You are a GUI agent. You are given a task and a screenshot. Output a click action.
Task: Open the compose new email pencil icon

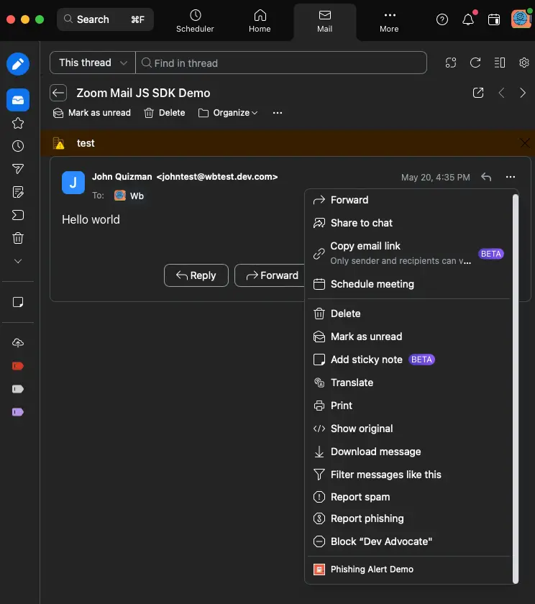point(18,63)
